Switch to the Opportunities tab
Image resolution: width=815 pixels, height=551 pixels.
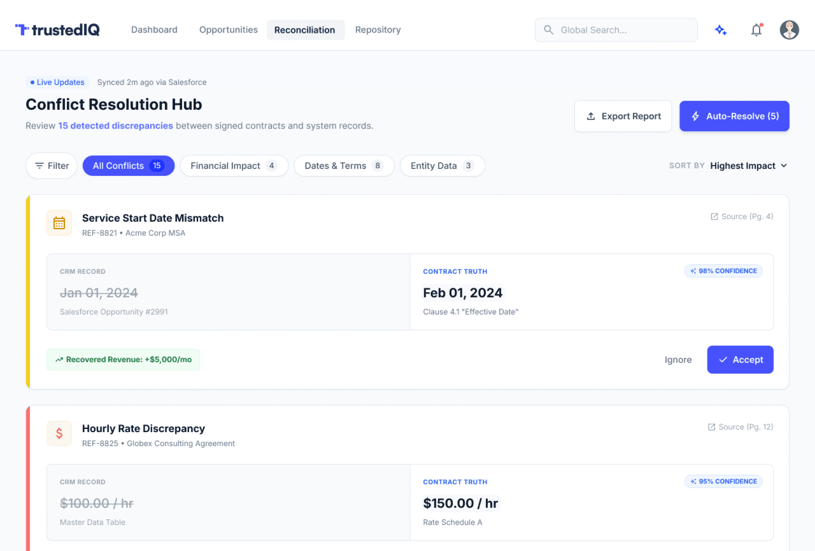coord(228,30)
